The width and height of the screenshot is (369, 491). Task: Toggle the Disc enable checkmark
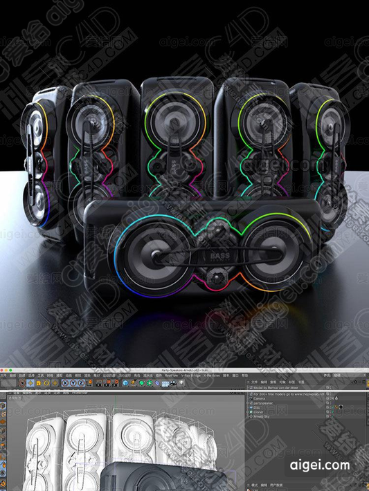(332, 407)
